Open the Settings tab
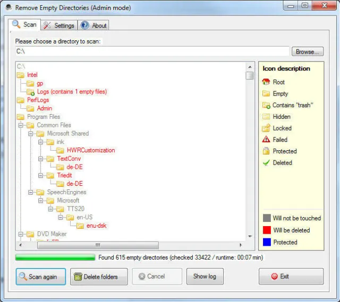The width and height of the screenshot is (340, 302). point(59,25)
